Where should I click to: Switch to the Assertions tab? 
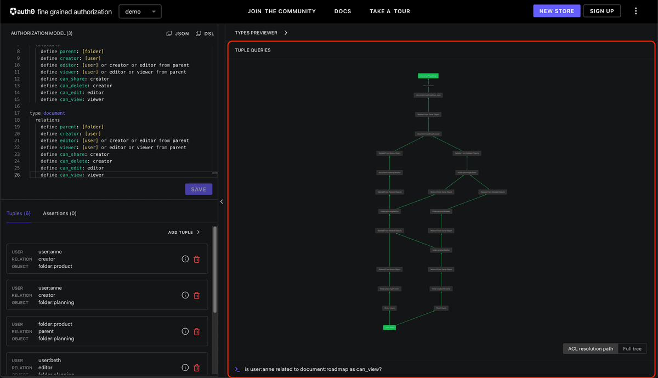click(59, 213)
